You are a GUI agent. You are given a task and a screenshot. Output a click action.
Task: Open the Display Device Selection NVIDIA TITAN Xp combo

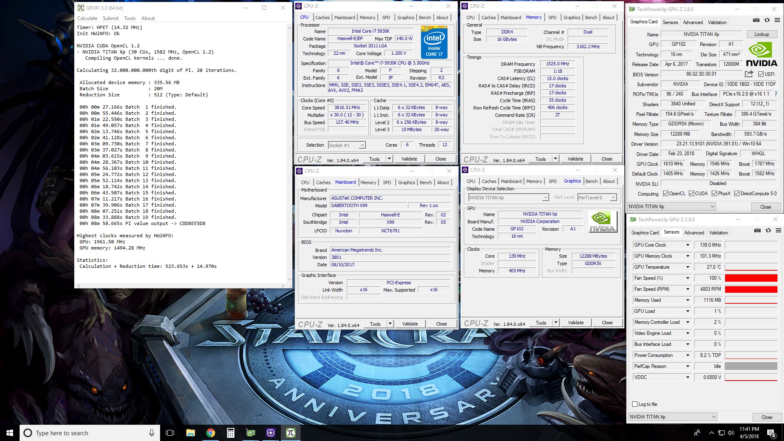click(x=508, y=198)
